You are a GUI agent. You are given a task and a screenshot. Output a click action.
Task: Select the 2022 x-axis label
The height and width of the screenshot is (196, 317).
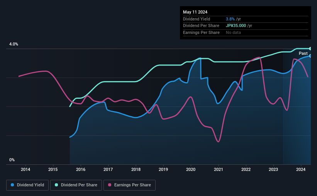pos(246,169)
